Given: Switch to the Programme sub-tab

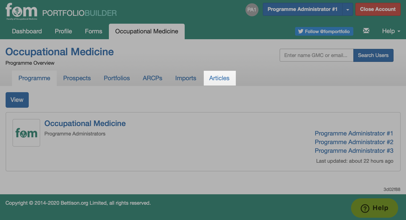Looking at the screenshot, I should click(34, 78).
